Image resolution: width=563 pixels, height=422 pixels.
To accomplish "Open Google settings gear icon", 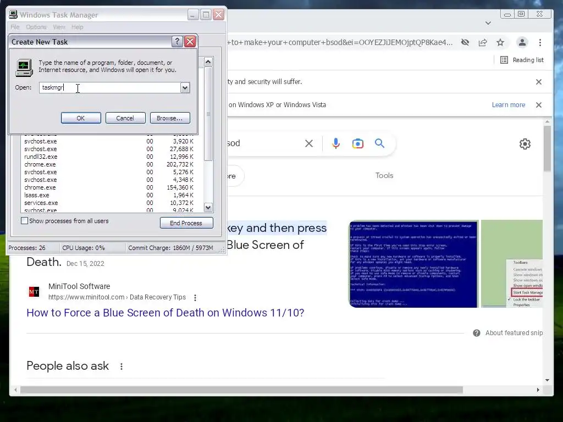I will [x=525, y=144].
